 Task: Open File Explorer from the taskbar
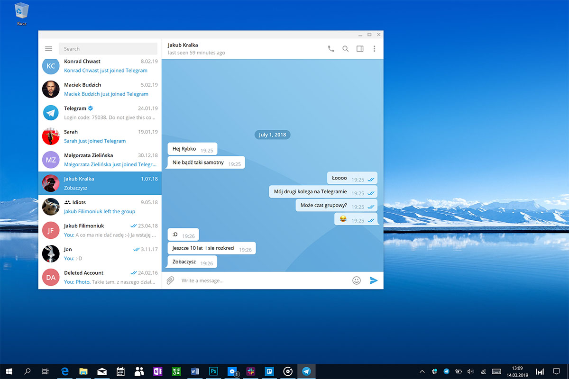[83, 372]
